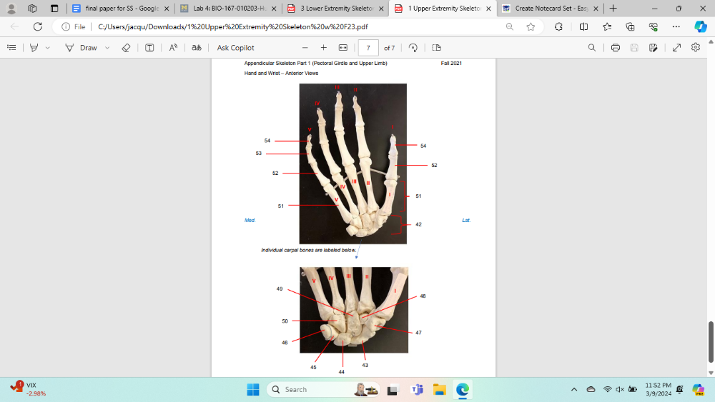Select the Erase tool in PDF toolbar

click(x=126, y=48)
